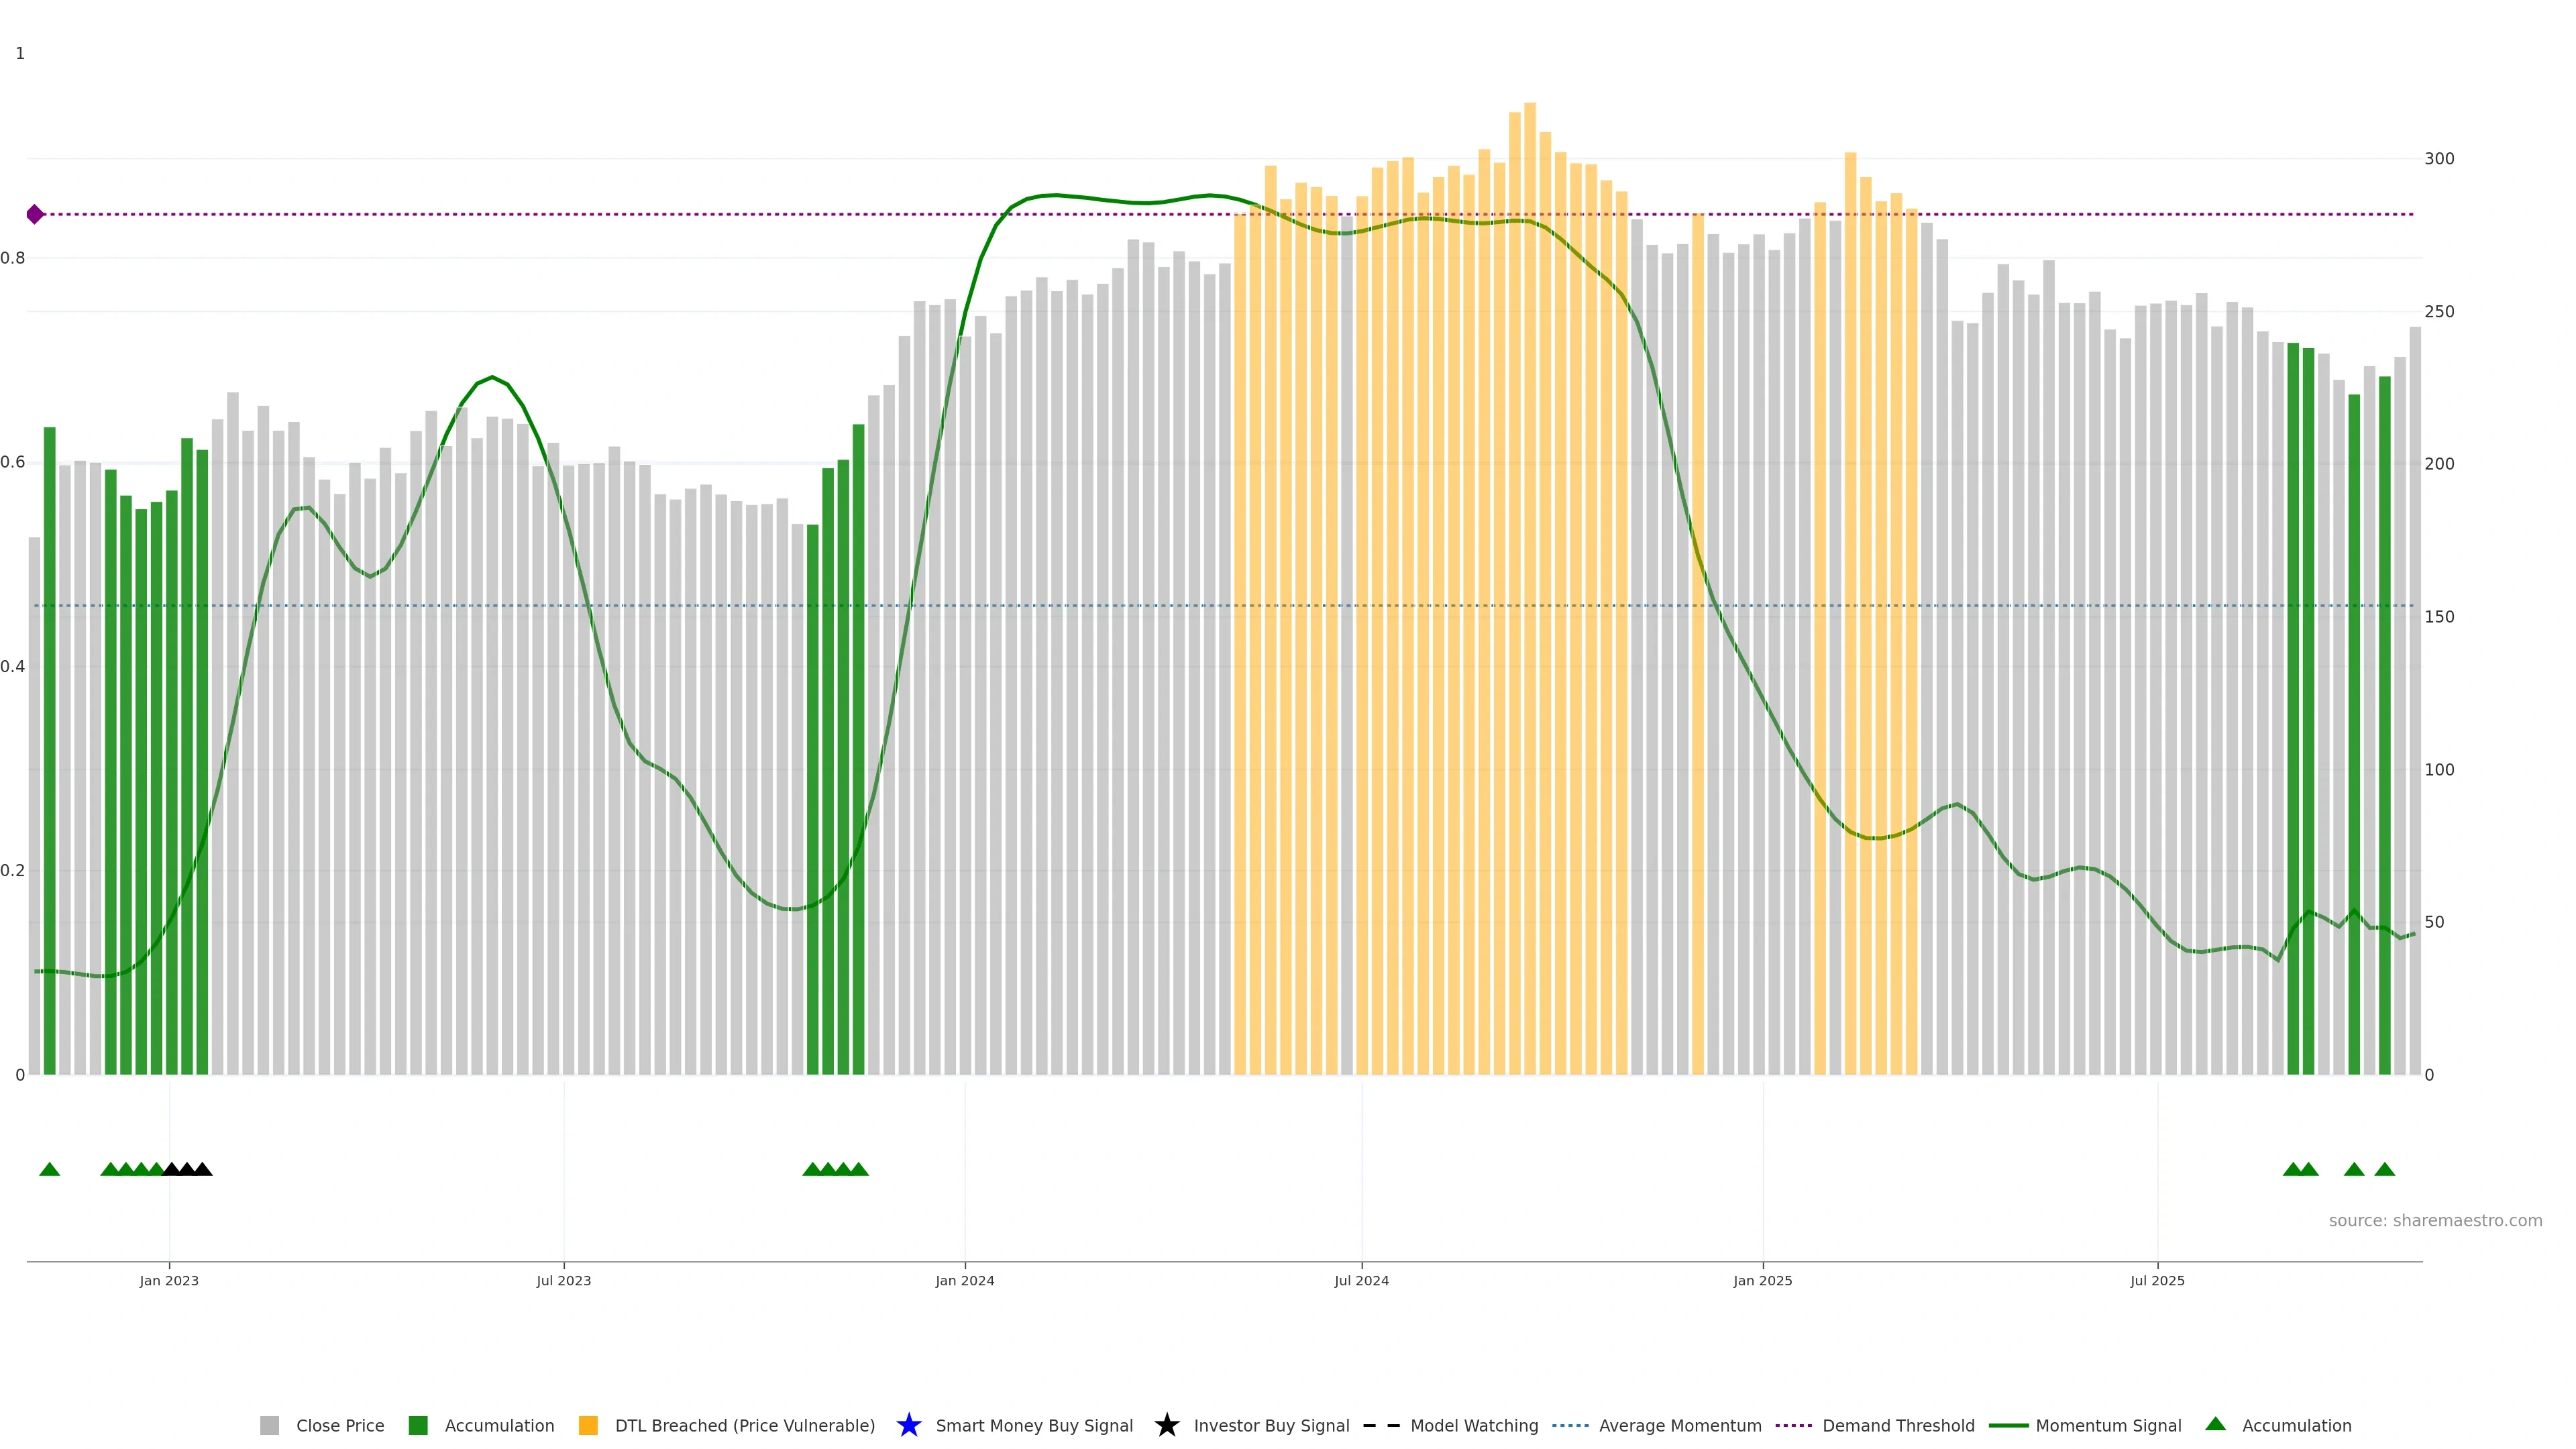Click the green Accumulation triangle in the legend

click(2215, 1424)
